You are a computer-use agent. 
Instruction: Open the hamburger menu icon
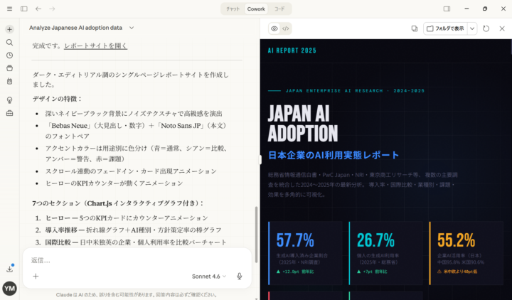(9, 9)
